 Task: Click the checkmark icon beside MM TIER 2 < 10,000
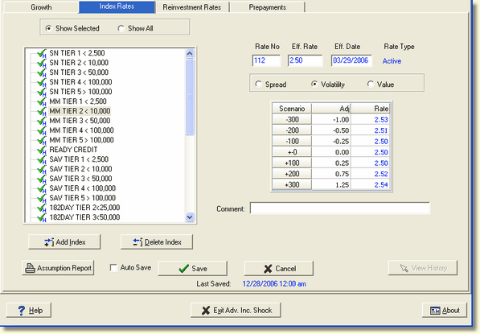click(42, 112)
